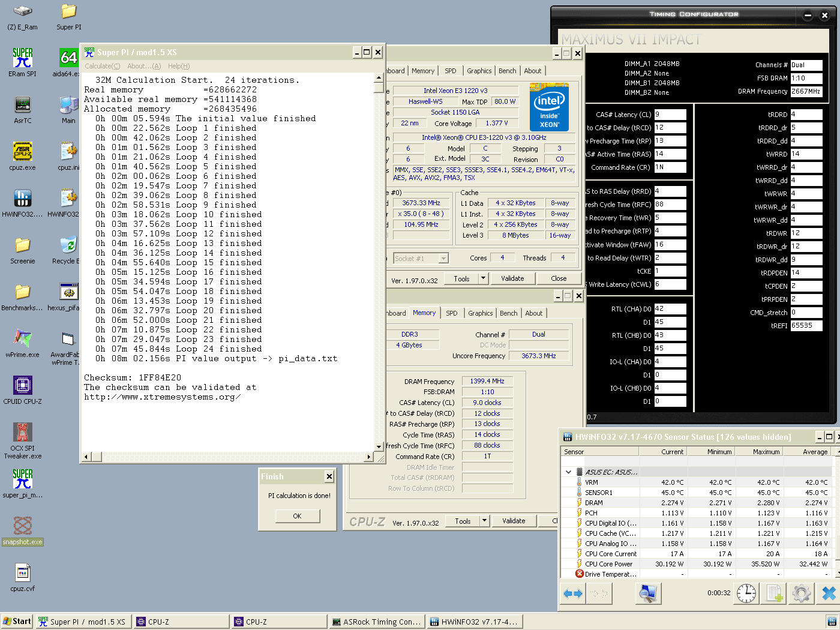Viewport: 840px width, 630px height.
Task: Click Super PI horizontal scrollbar right arrow
Action: pos(369,457)
